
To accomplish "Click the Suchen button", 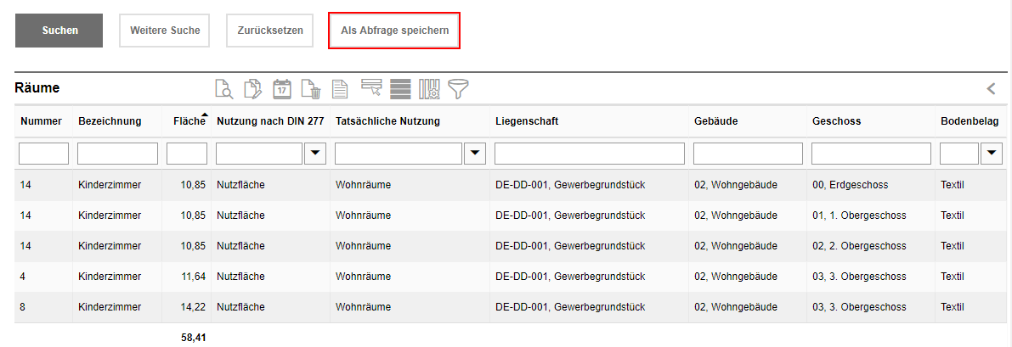I will click(59, 31).
